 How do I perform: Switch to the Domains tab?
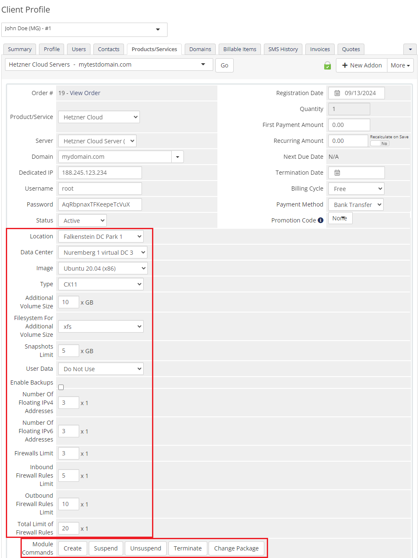pyautogui.click(x=200, y=49)
